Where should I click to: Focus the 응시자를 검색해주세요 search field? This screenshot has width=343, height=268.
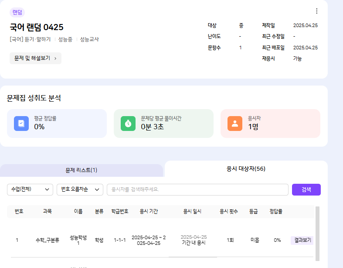click(197, 189)
